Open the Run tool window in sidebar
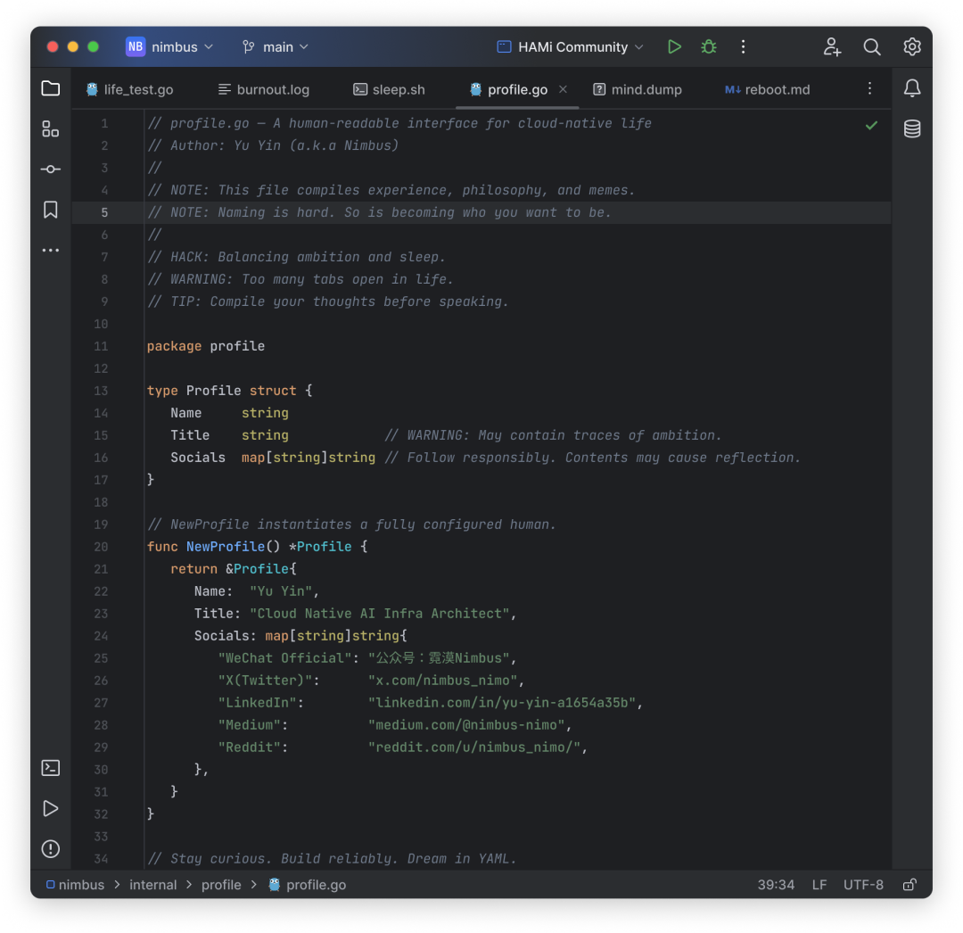This screenshot has height=933, width=963. [x=50, y=808]
